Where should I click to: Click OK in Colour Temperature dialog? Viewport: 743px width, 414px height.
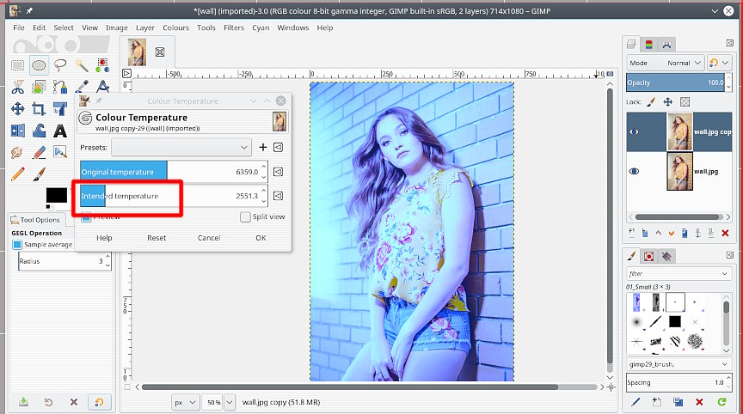(x=261, y=238)
